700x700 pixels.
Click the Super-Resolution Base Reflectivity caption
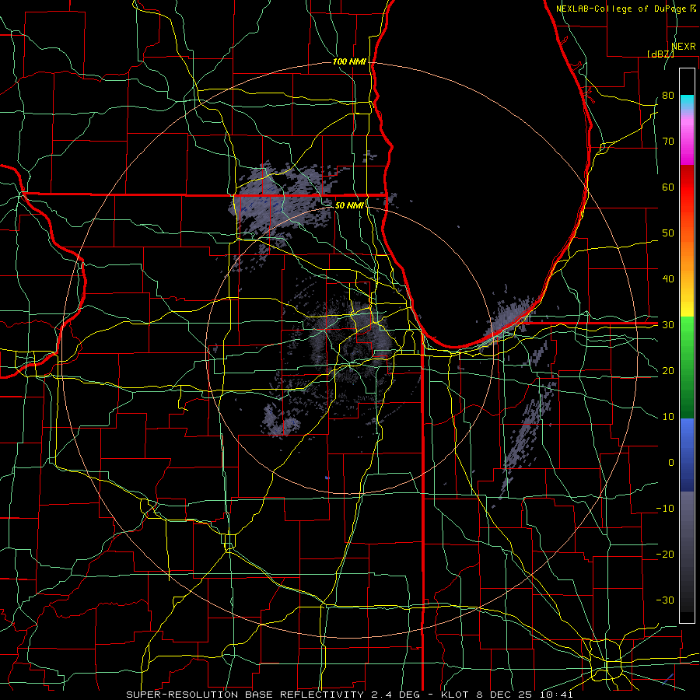click(x=349, y=695)
